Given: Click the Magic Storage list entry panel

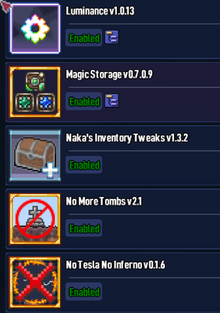Looking at the screenshot, I should click(113, 92).
